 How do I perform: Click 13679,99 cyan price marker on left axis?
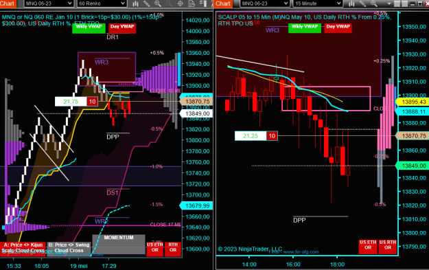click(196, 205)
